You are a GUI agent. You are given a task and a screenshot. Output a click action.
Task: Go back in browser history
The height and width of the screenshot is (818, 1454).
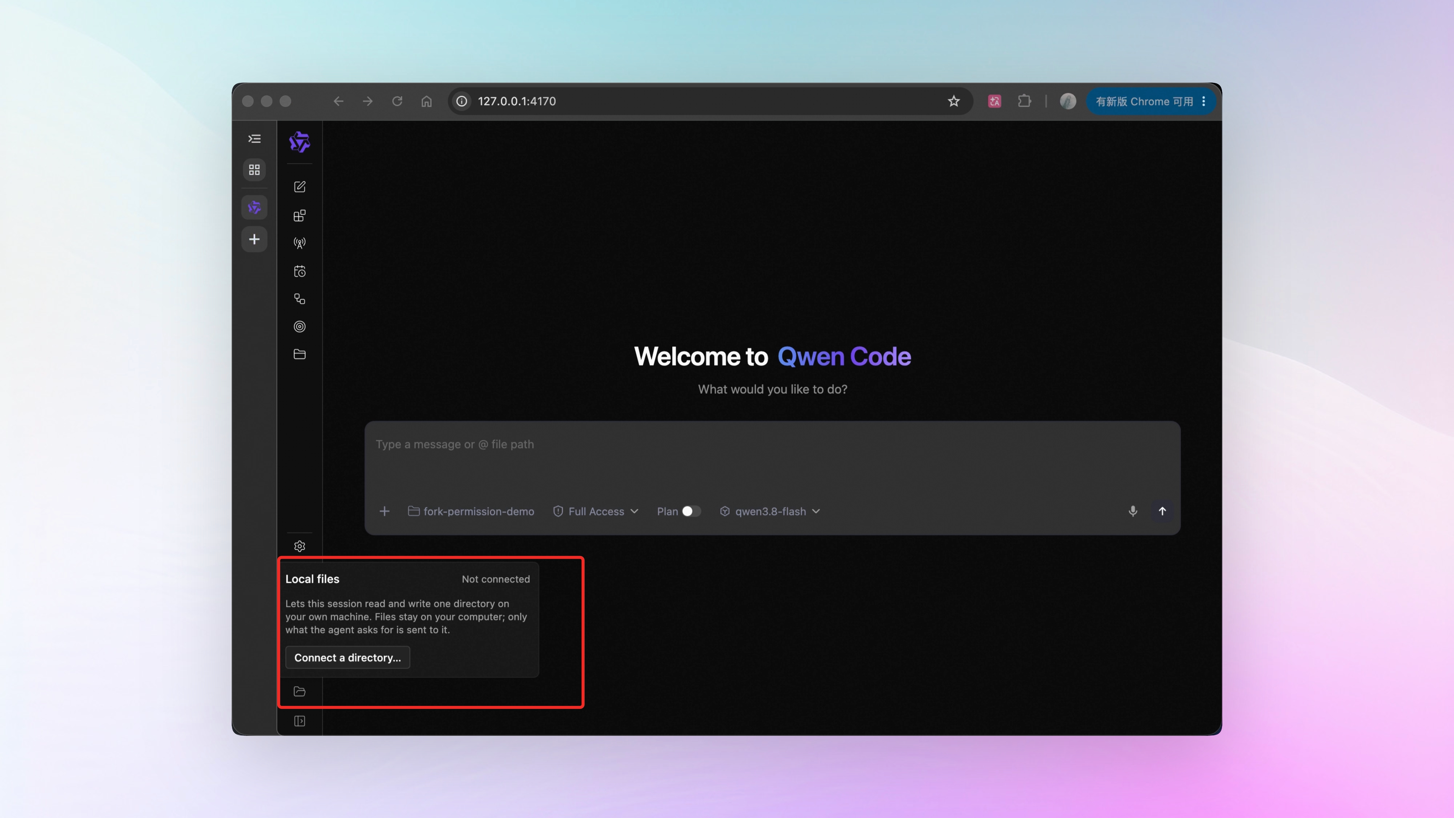pyautogui.click(x=338, y=101)
